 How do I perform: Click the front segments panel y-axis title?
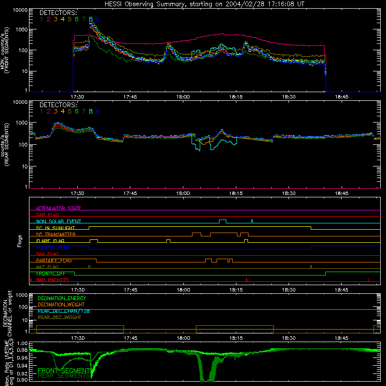coord(5,50)
